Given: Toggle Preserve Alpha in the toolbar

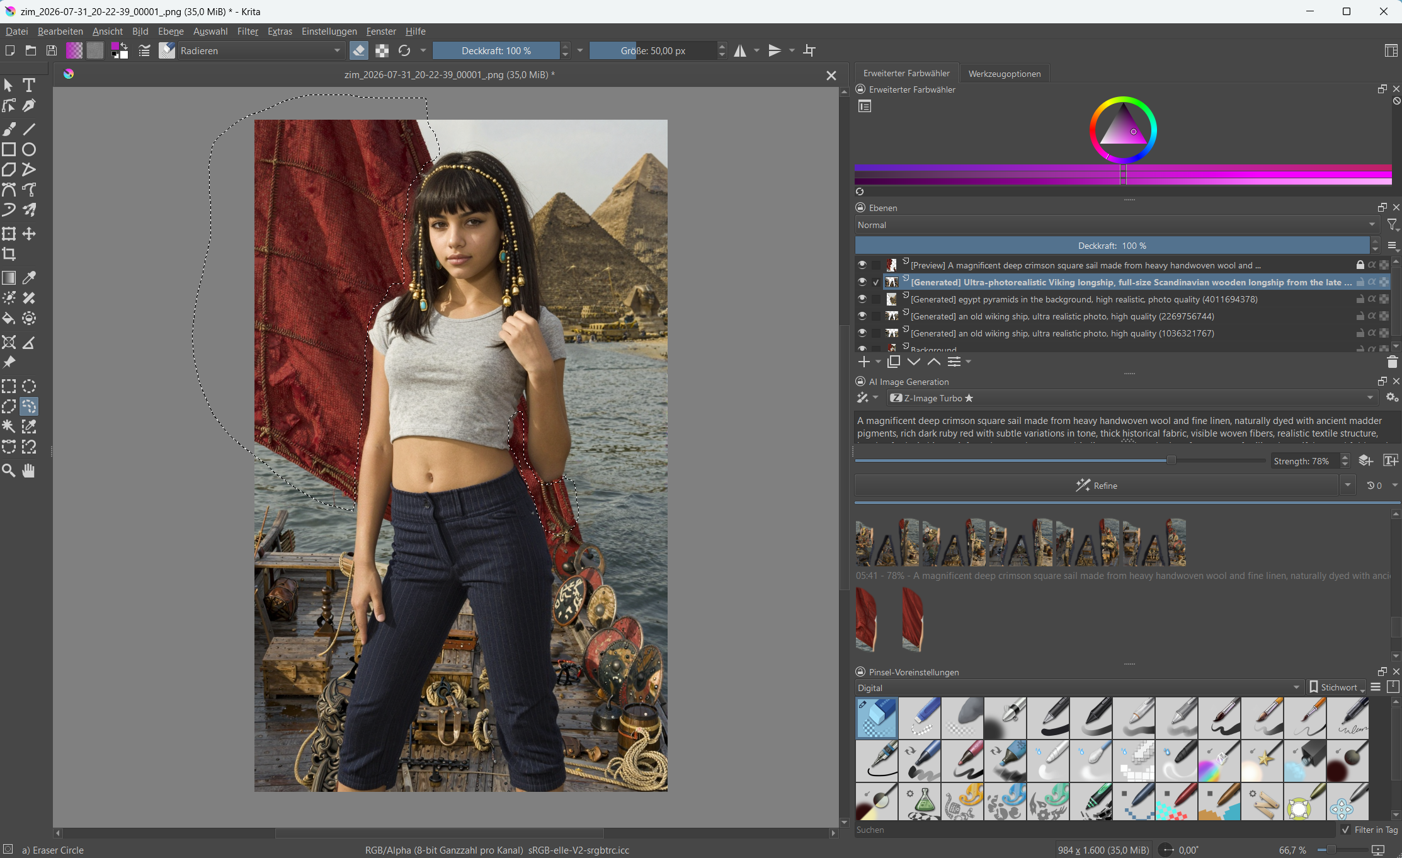Looking at the screenshot, I should (382, 50).
